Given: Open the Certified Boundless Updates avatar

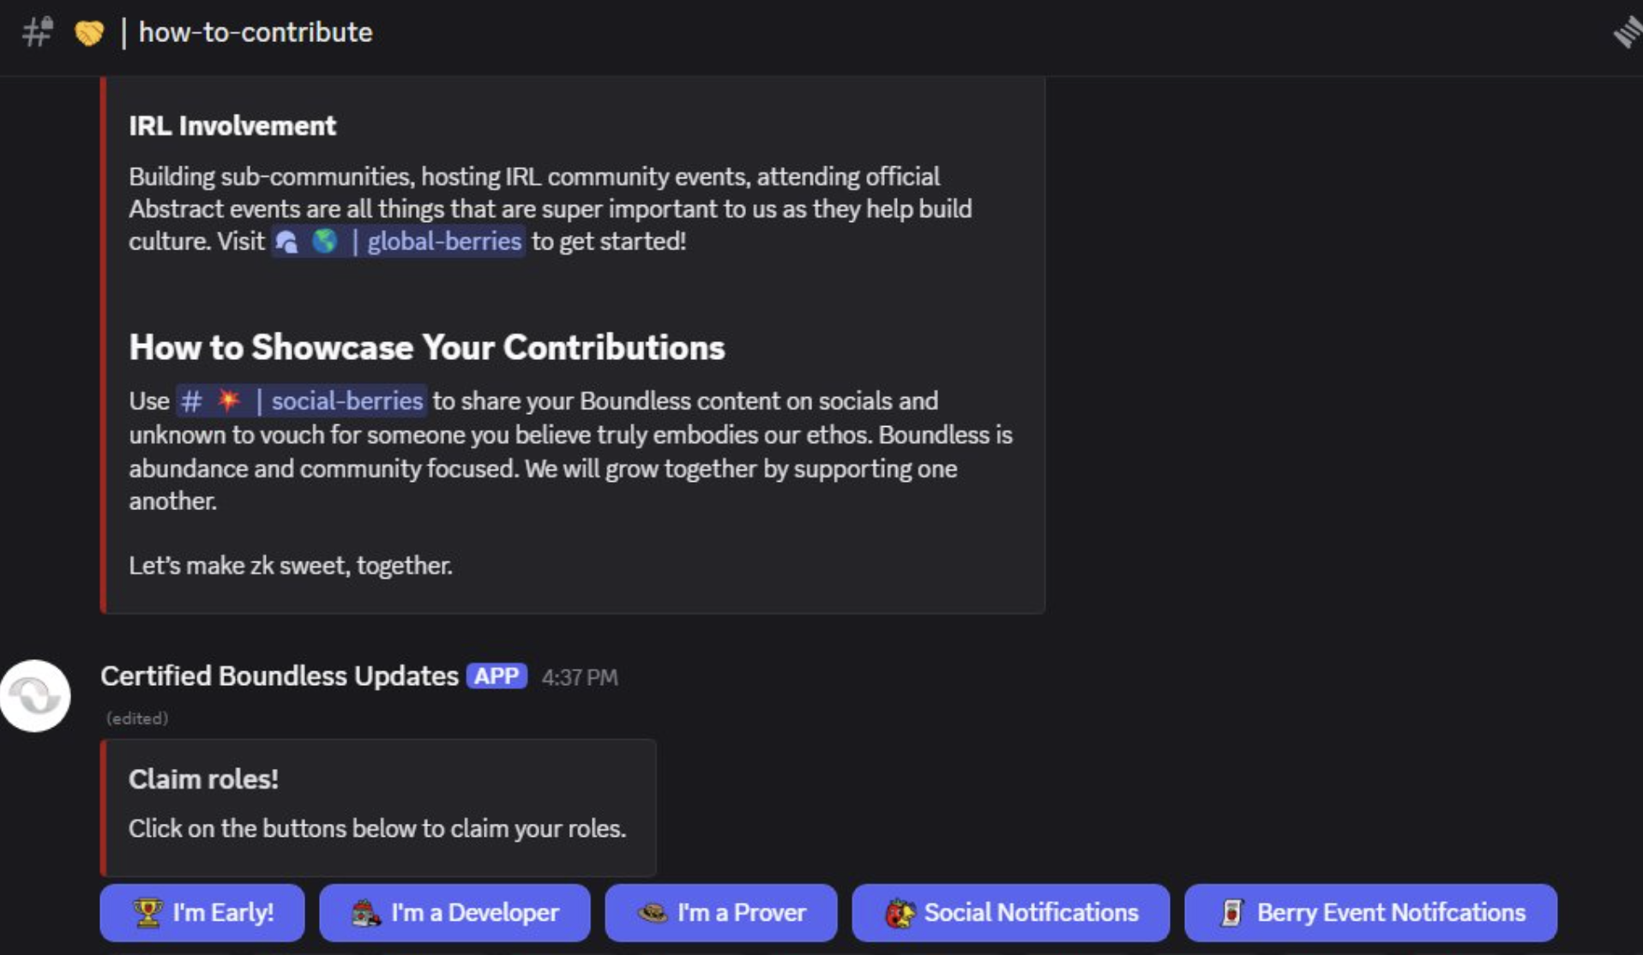Looking at the screenshot, I should coord(35,695).
